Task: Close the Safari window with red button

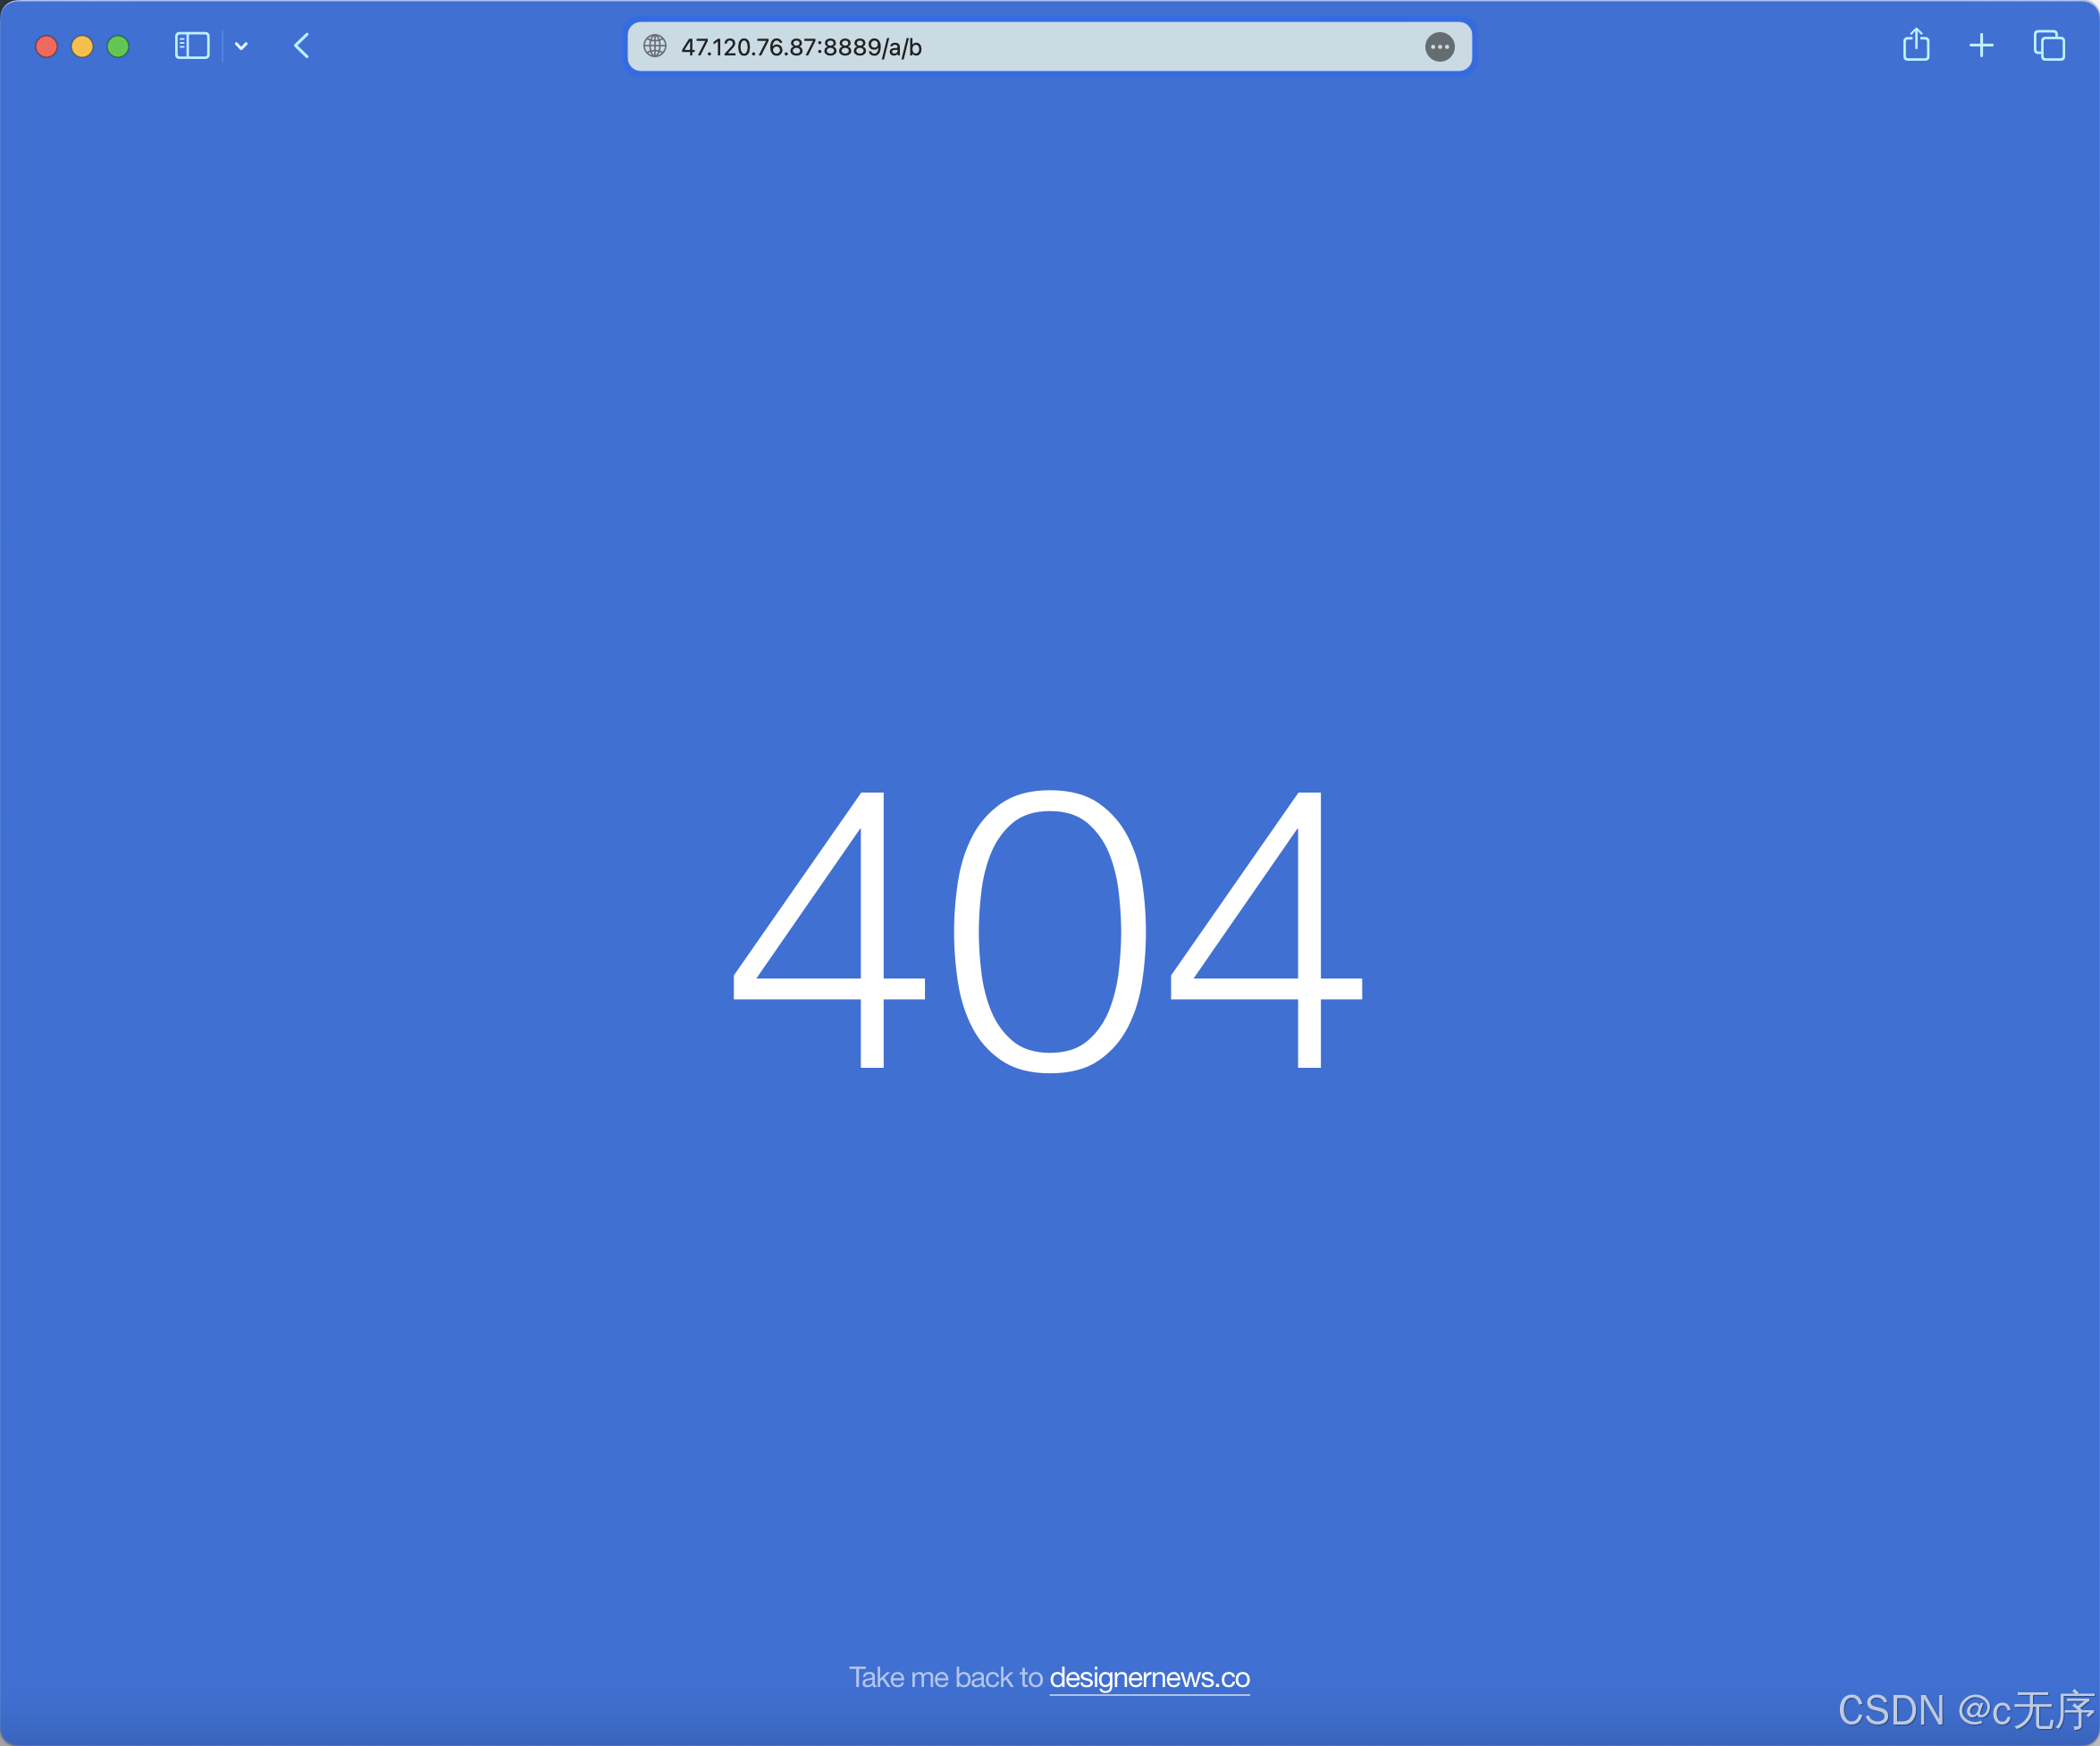Action: (x=46, y=46)
